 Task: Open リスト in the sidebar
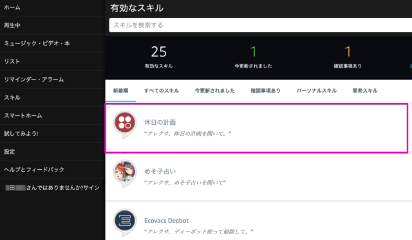click(12, 61)
